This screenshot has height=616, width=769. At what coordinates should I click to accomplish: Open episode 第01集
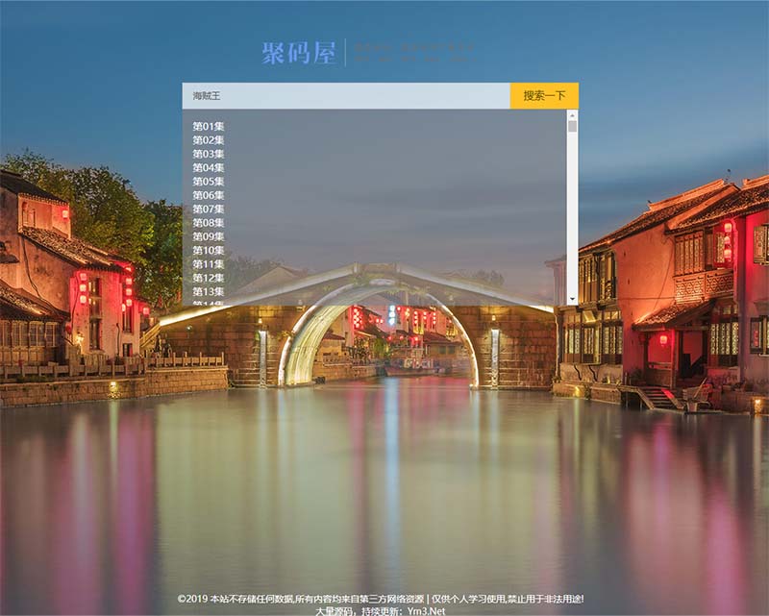208,126
